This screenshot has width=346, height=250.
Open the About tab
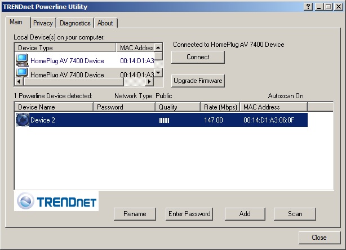pyautogui.click(x=105, y=23)
